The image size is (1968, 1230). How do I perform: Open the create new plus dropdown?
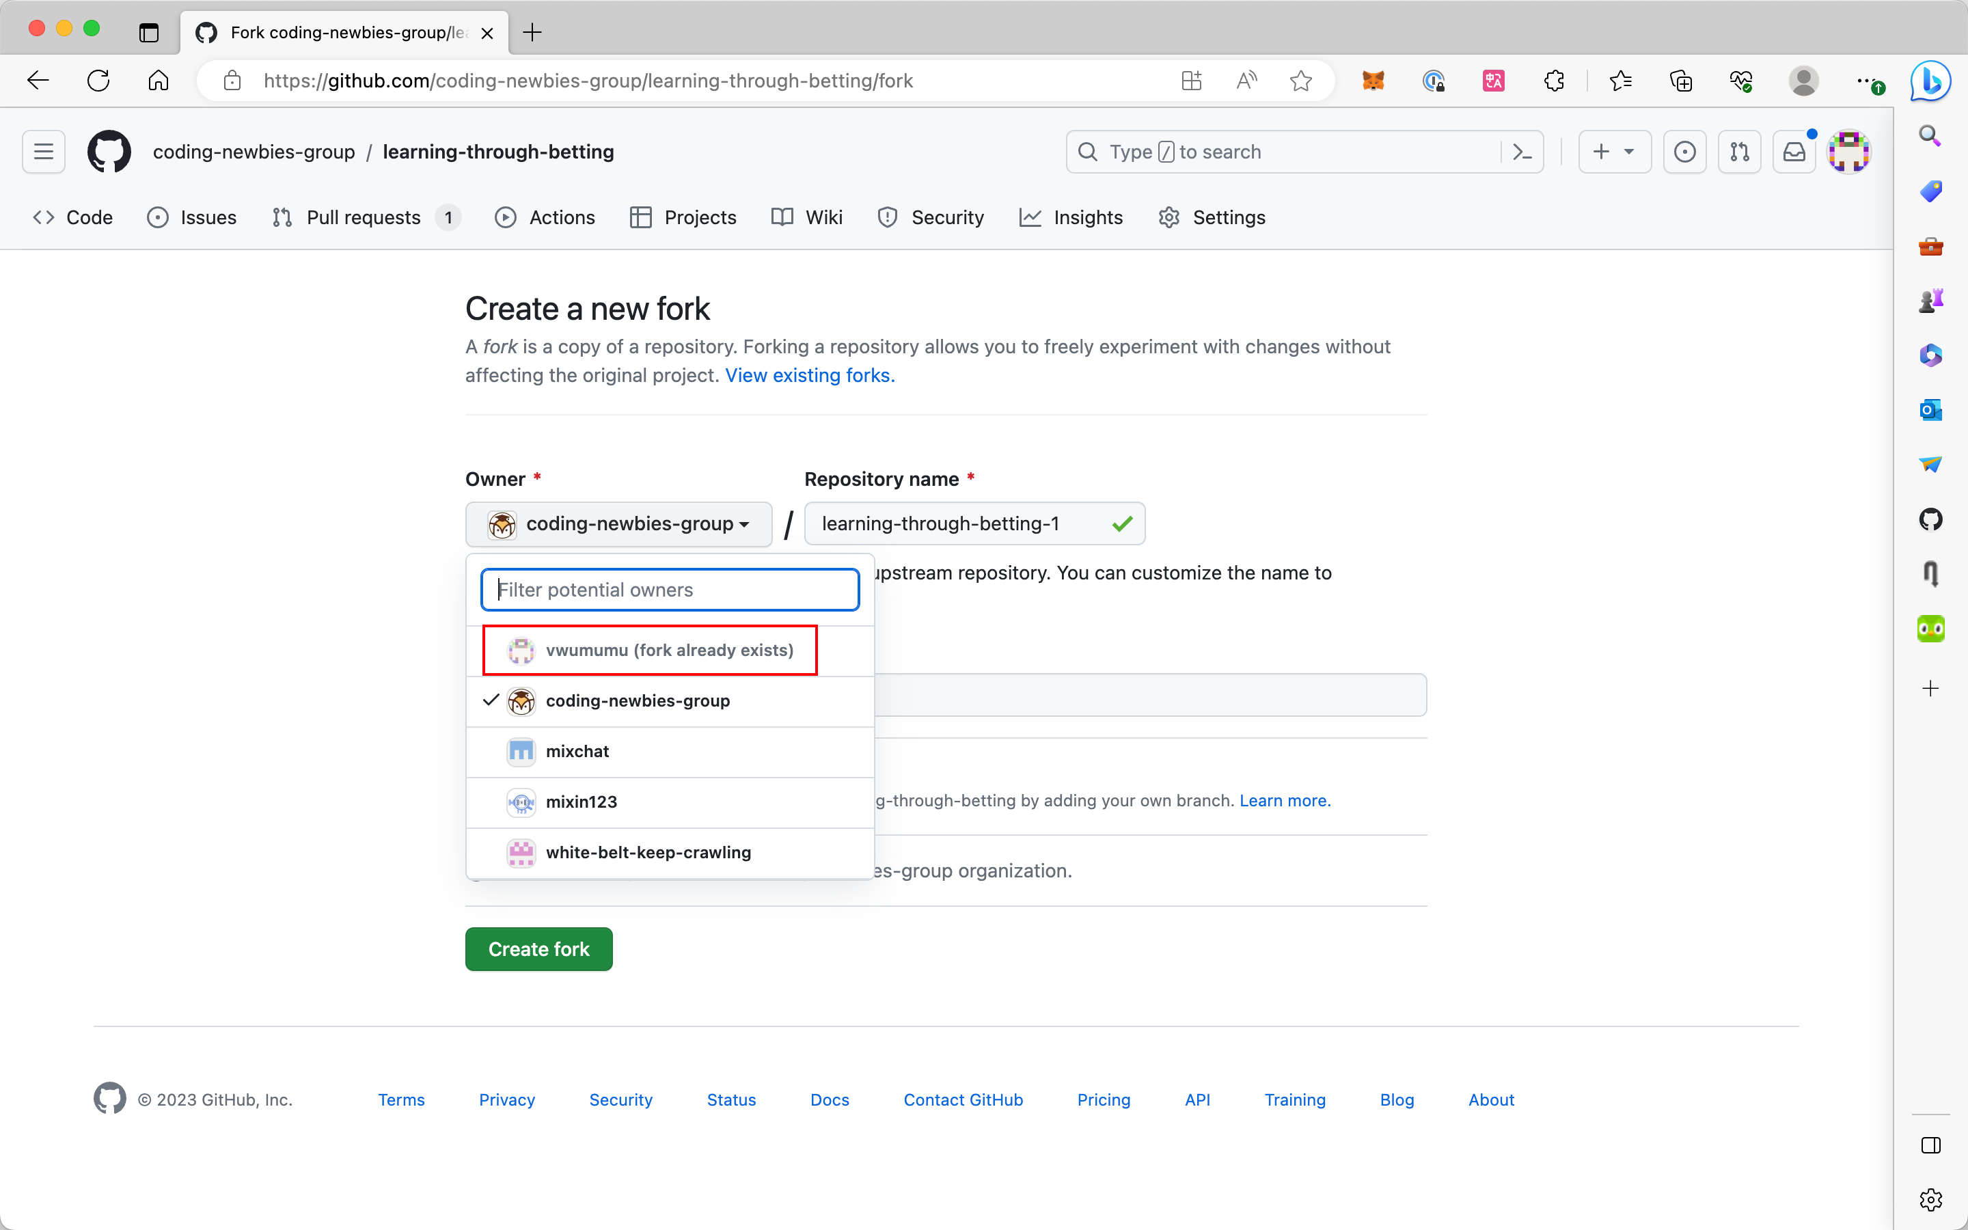pyautogui.click(x=1613, y=151)
